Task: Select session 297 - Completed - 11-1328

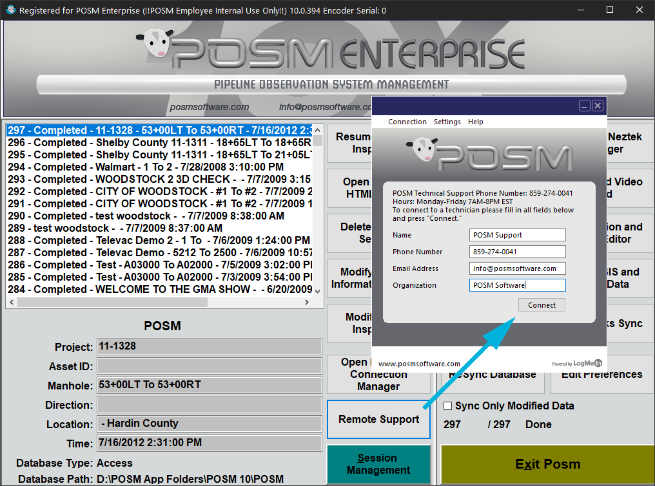Action: coord(159,130)
